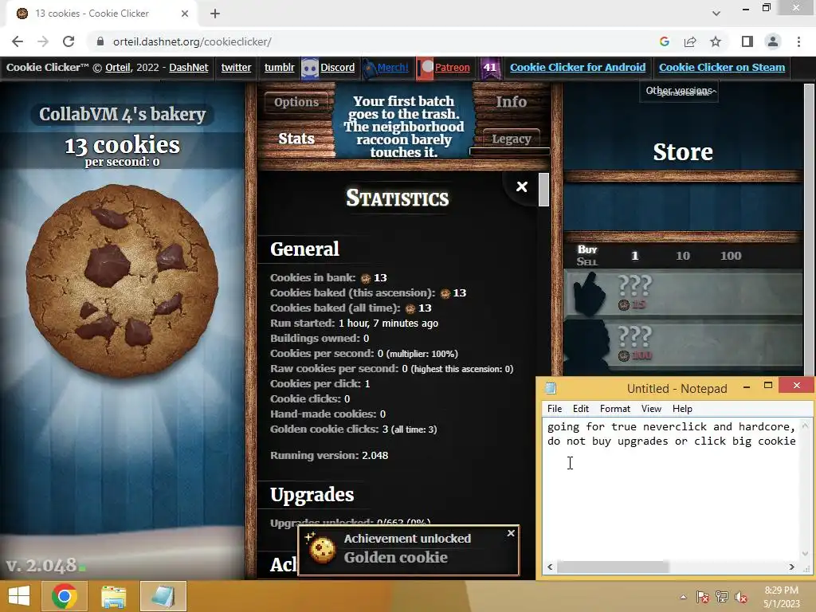Close the Statistics panel with X
The image size is (816, 612).
[521, 186]
